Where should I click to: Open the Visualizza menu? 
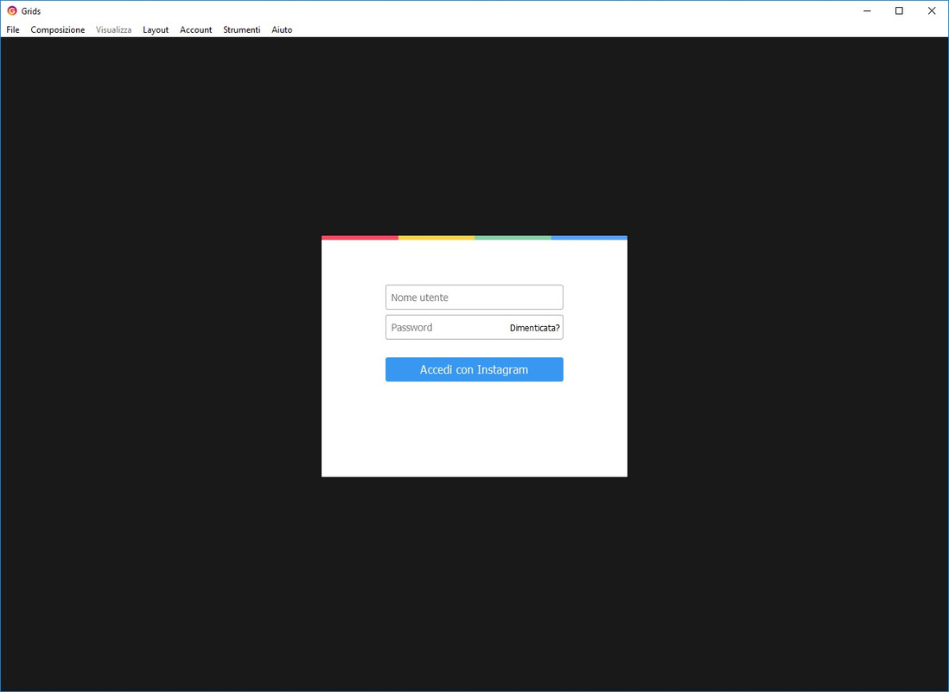point(113,29)
